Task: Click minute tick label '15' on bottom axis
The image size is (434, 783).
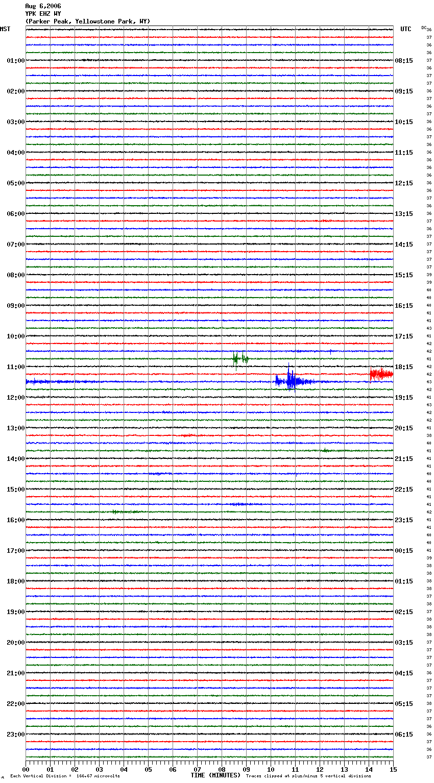Action: coord(393,769)
